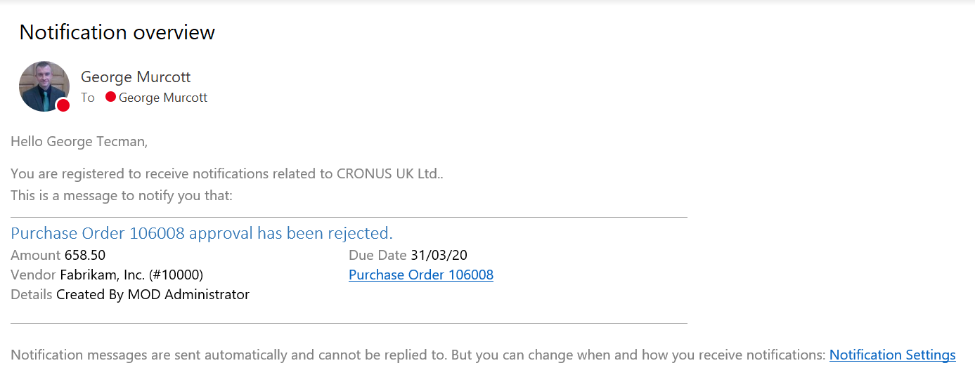Click George Murcott's profile photo

(42, 84)
